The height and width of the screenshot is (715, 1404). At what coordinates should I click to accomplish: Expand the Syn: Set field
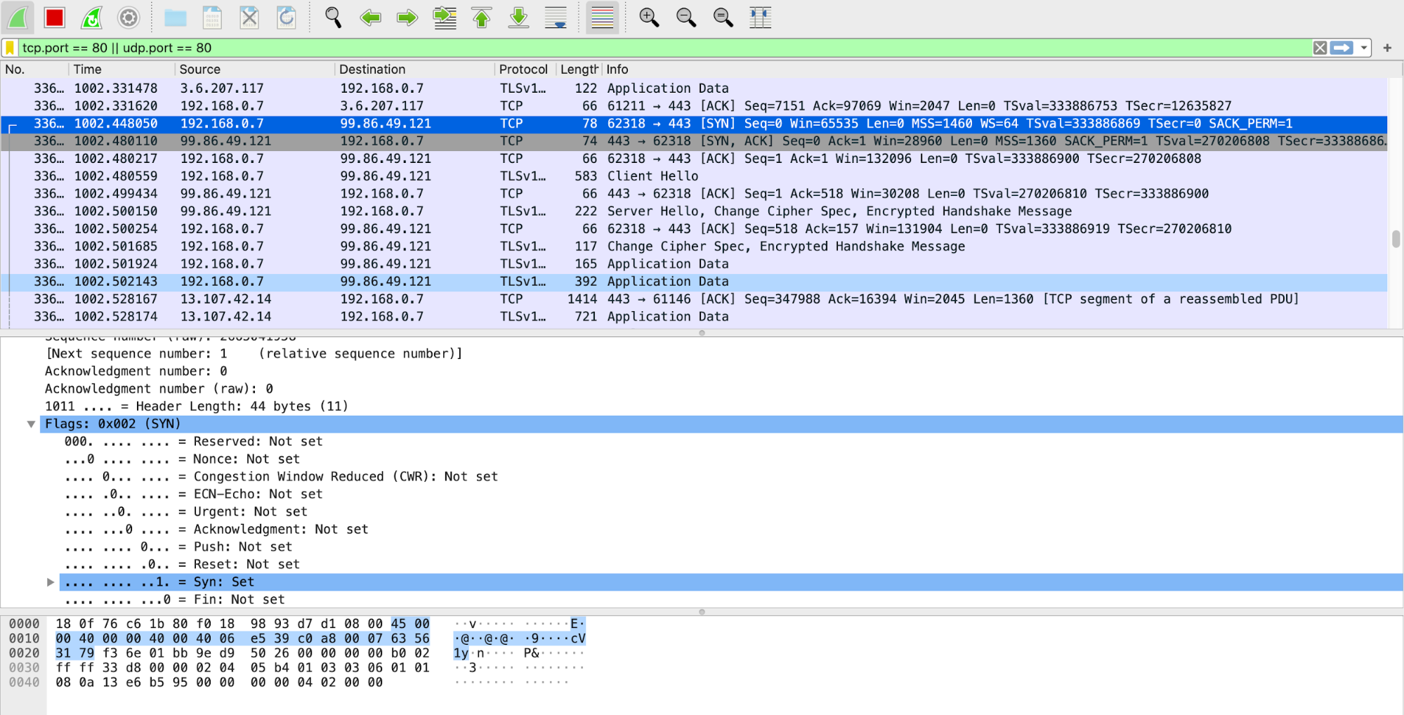(51, 582)
